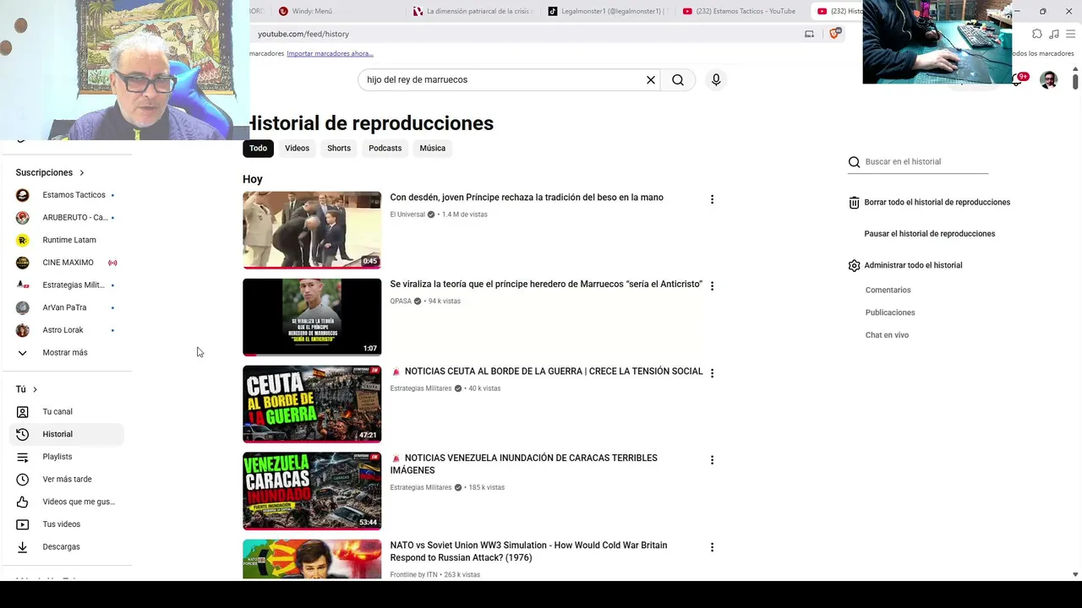The width and height of the screenshot is (1082, 608).
Task: Click the magnifier search button
Action: pyautogui.click(x=678, y=79)
